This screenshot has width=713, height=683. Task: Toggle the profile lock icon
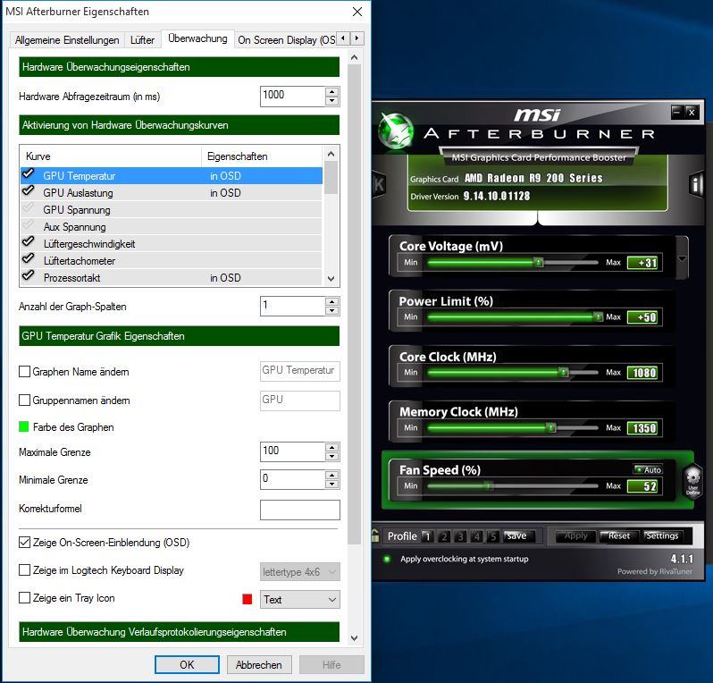pos(375,535)
